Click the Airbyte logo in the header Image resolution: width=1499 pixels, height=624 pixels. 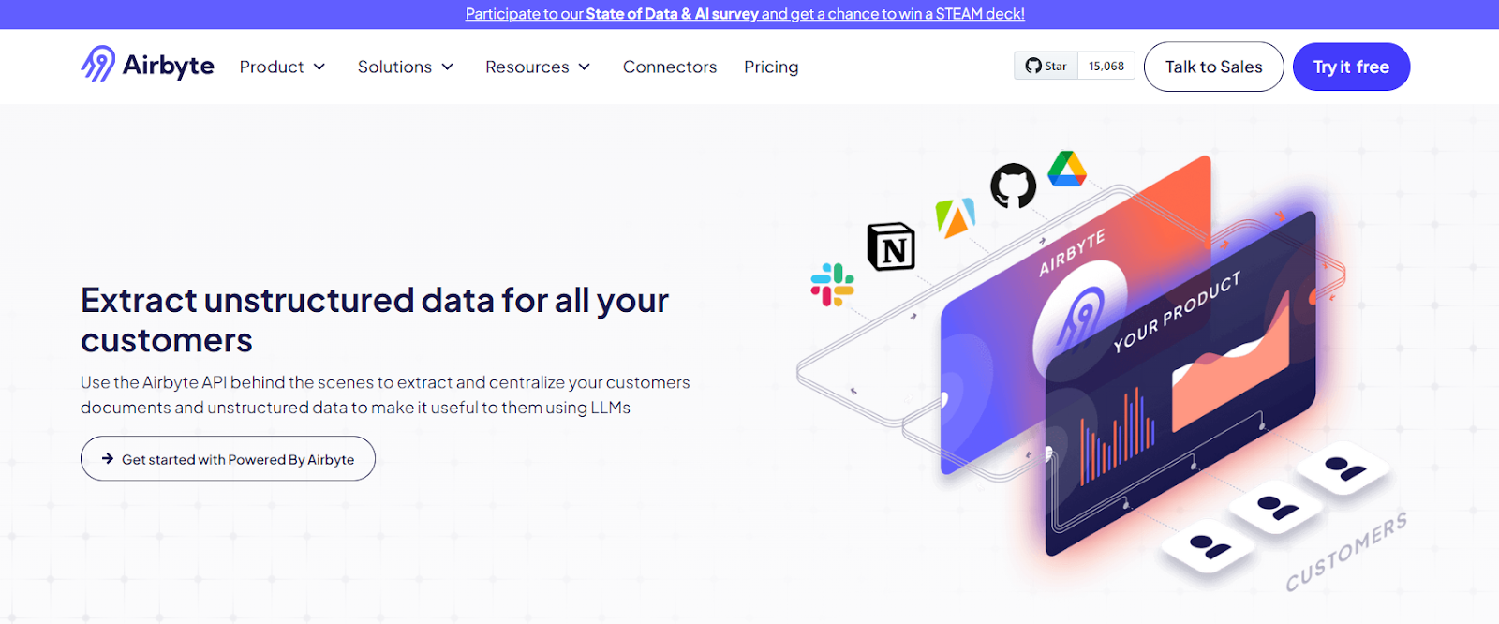coord(147,65)
